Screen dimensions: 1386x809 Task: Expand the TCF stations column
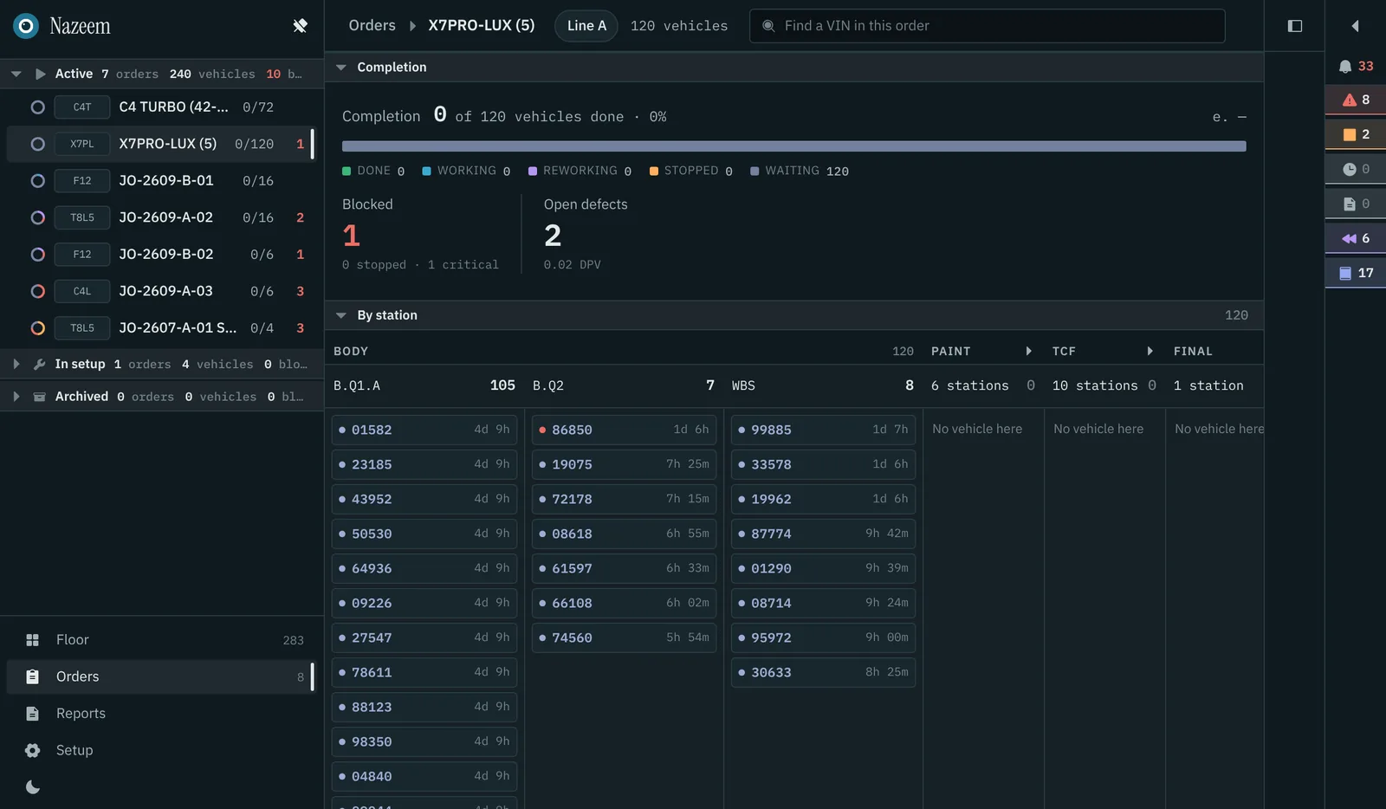pyautogui.click(x=1150, y=351)
